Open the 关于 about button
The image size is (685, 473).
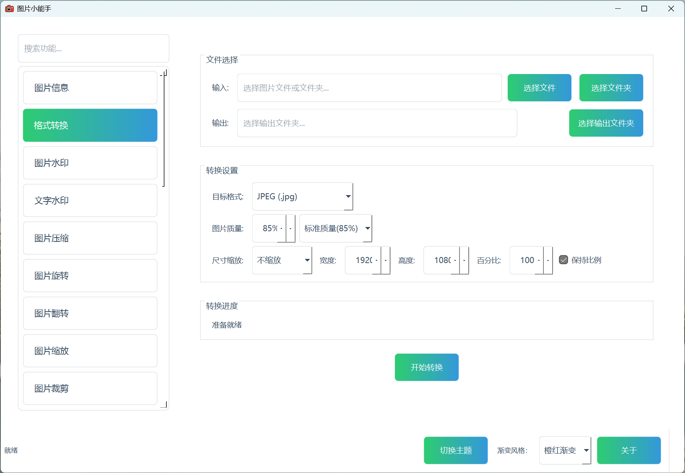coord(628,451)
